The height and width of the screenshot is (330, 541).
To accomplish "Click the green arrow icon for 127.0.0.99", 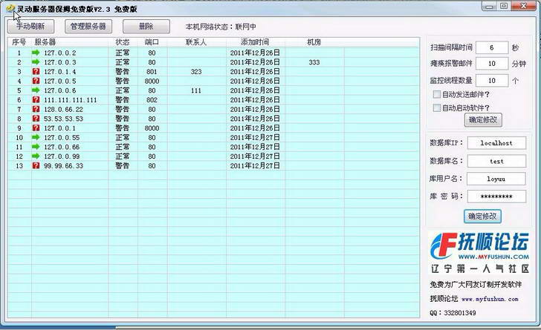I will coord(36,156).
